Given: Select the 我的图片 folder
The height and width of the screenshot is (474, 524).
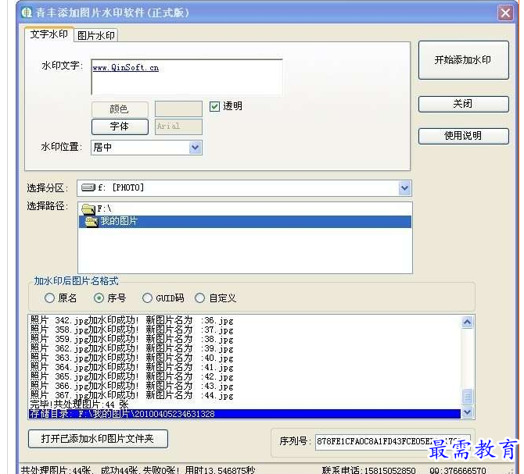Looking at the screenshot, I should [245, 222].
